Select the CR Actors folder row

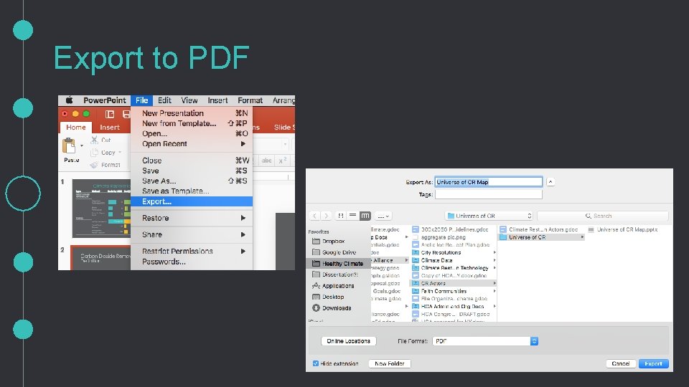454,284
